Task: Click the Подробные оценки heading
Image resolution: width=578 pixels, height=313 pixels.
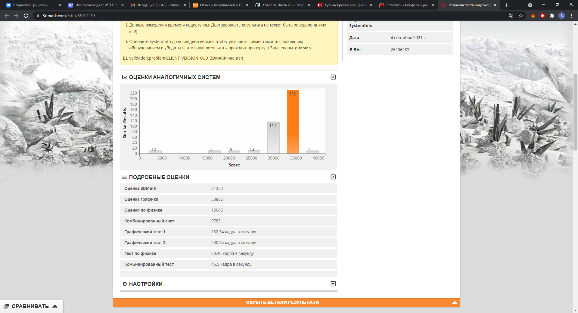Action: (x=159, y=177)
